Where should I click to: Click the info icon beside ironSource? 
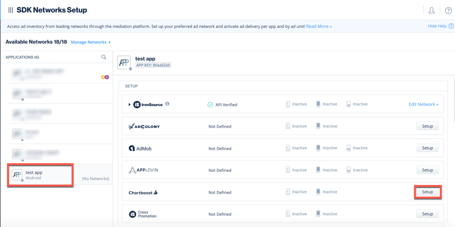click(167, 104)
